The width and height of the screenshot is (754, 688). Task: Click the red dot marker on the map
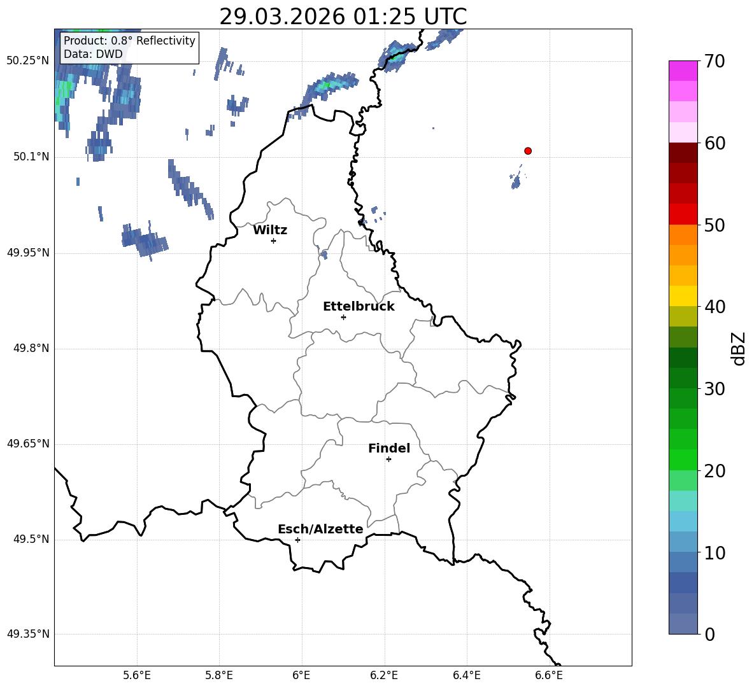(x=528, y=151)
